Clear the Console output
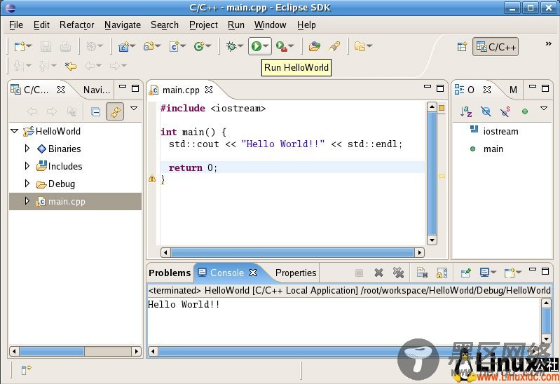The image size is (560, 384). (x=422, y=273)
